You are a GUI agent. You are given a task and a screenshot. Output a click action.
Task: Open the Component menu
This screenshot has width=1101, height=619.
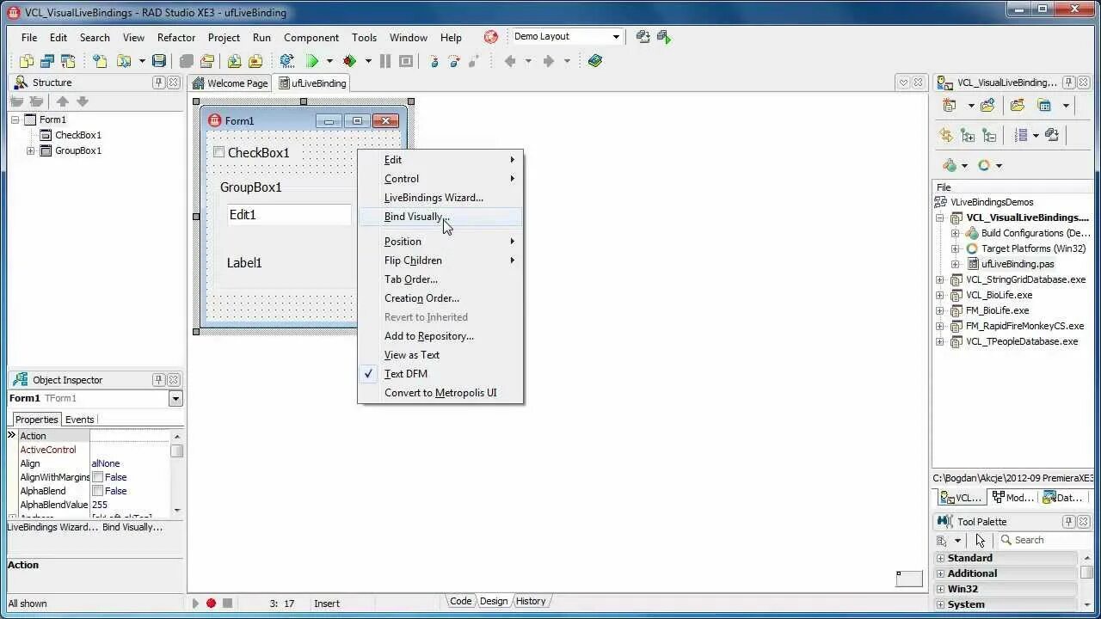[x=311, y=38]
